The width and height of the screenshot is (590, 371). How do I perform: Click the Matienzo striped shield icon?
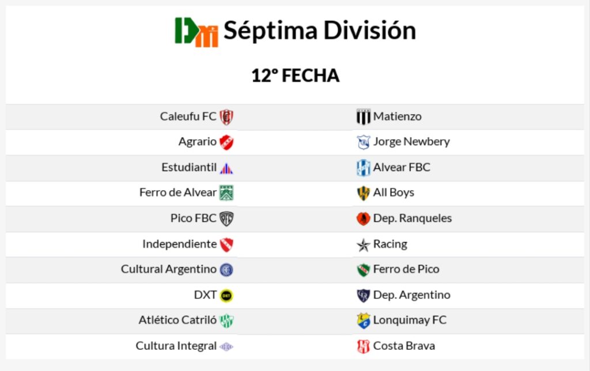[x=363, y=116]
